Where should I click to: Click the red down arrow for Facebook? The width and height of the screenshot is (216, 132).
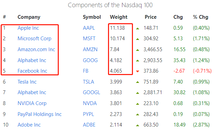tap(137, 71)
